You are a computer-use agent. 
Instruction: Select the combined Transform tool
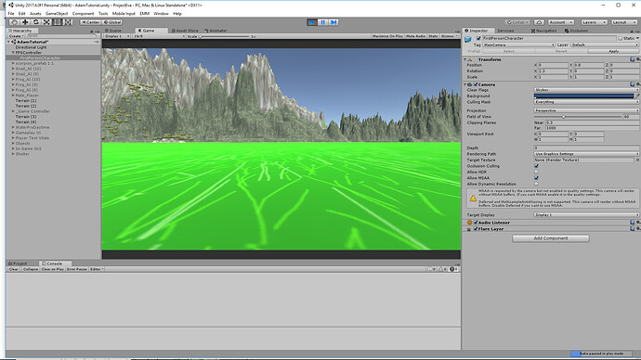[x=68, y=22]
